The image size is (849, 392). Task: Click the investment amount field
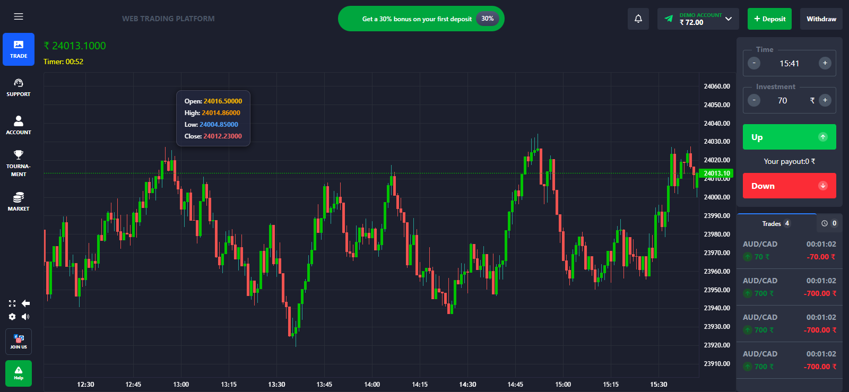coord(783,101)
